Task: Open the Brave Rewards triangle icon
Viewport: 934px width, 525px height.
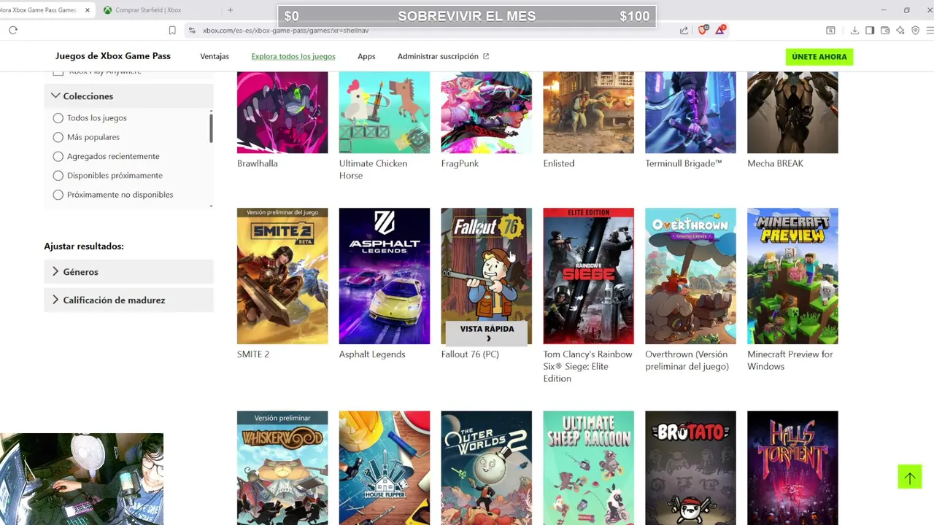Action: point(720,30)
